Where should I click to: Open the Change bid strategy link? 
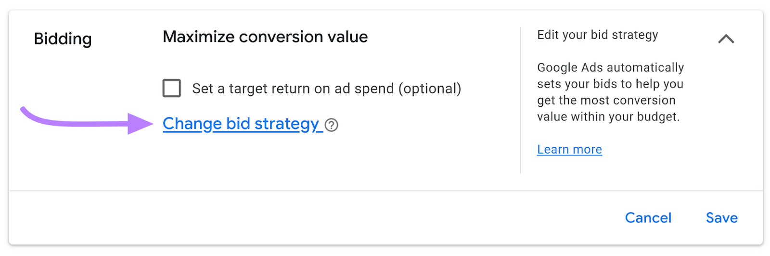coord(241,124)
